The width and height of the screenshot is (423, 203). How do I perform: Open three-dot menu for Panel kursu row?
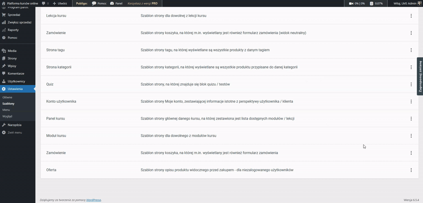click(x=411, y=119)
